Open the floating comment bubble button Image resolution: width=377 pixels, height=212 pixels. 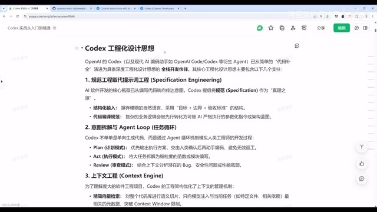click(x=362, y=178)
